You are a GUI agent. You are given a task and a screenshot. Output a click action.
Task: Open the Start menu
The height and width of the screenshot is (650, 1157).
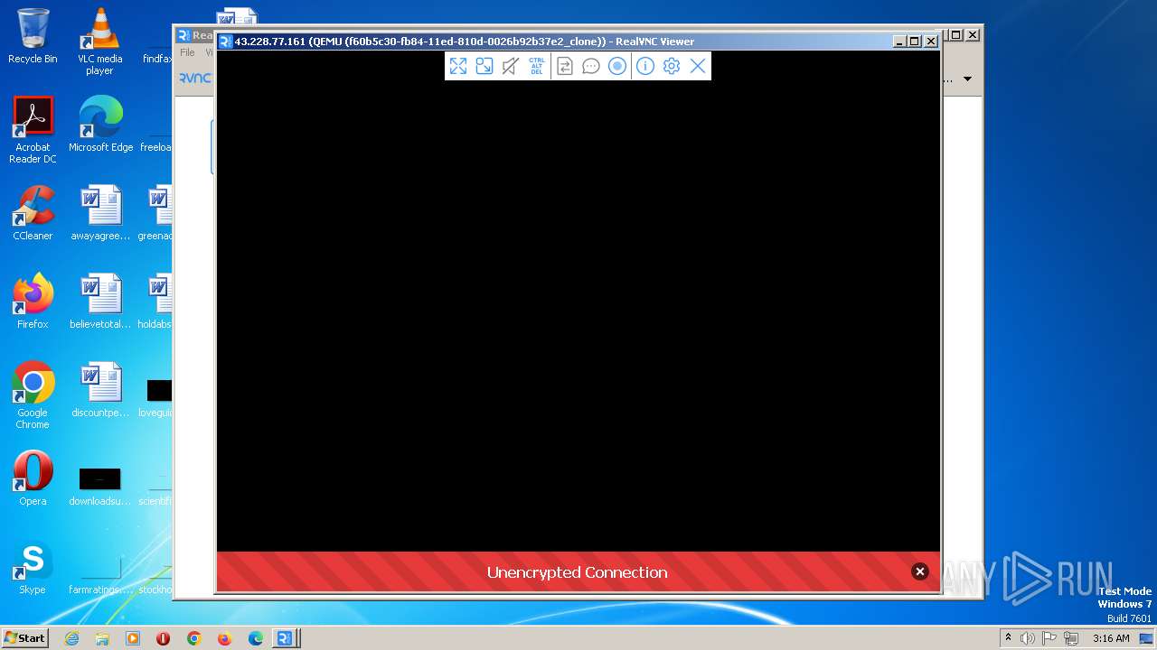point(25,637)
